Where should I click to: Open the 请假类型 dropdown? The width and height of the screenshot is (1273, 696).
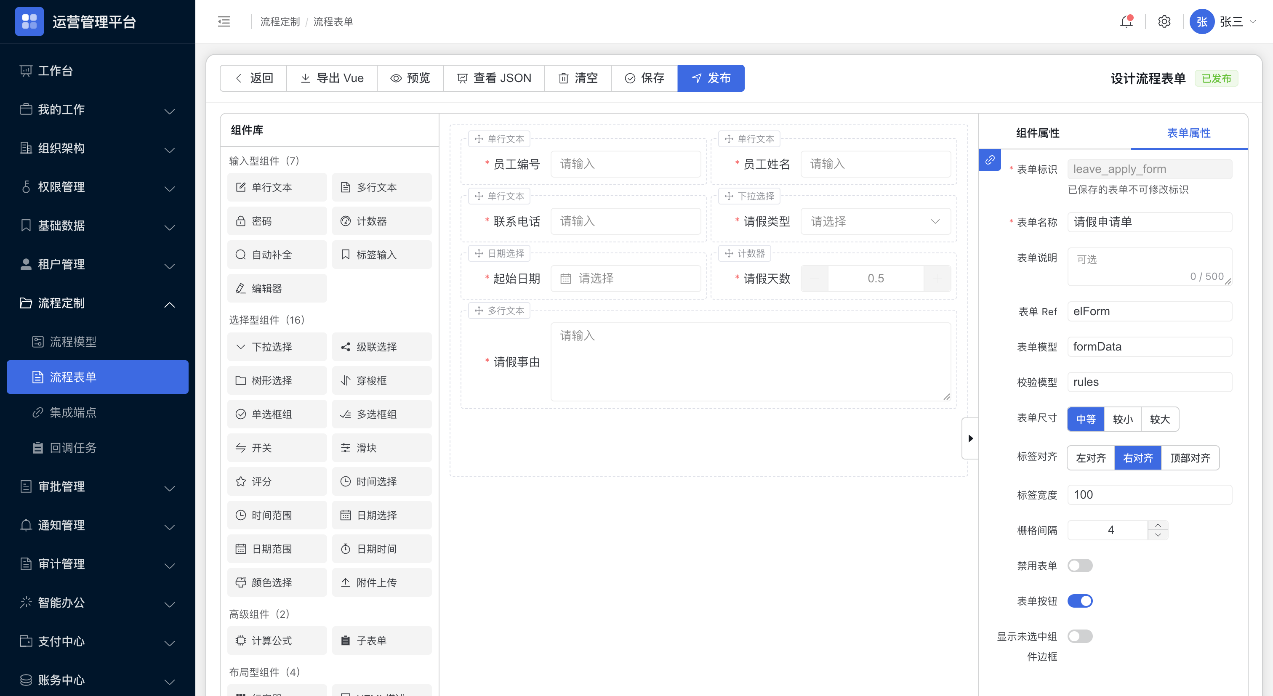tap(876, 221)
